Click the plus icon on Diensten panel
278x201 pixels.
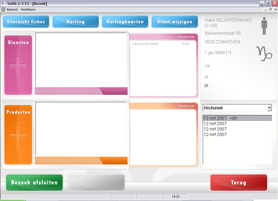(18, 66)
